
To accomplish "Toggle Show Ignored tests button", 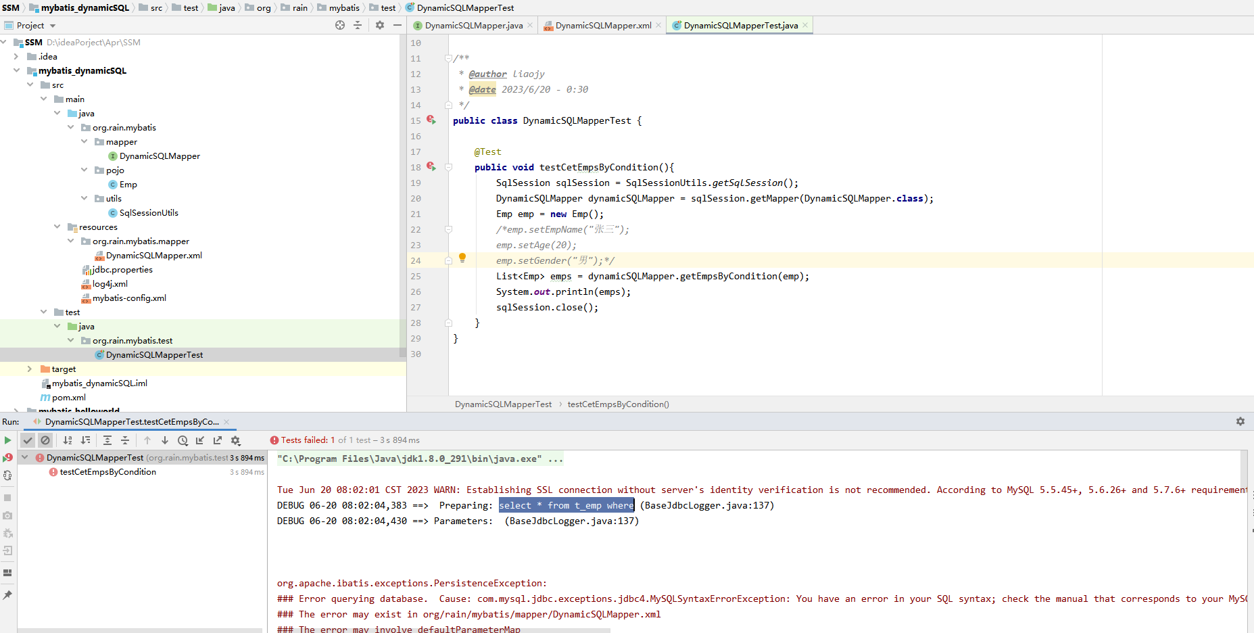I will 45,440.
